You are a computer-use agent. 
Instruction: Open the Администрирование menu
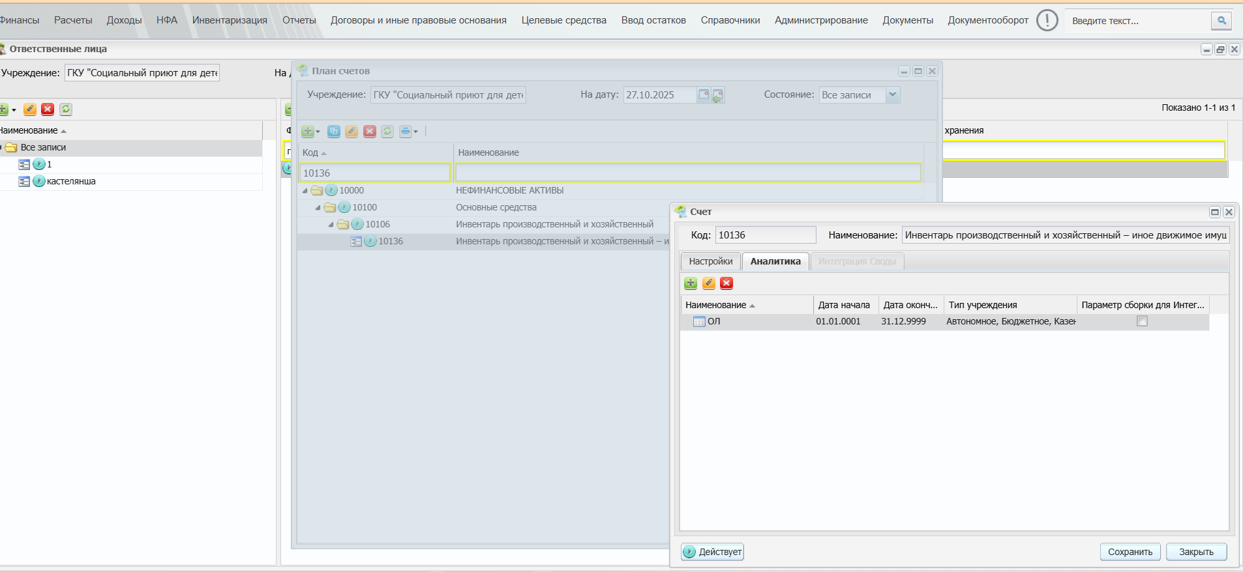[x=821, y=20]
